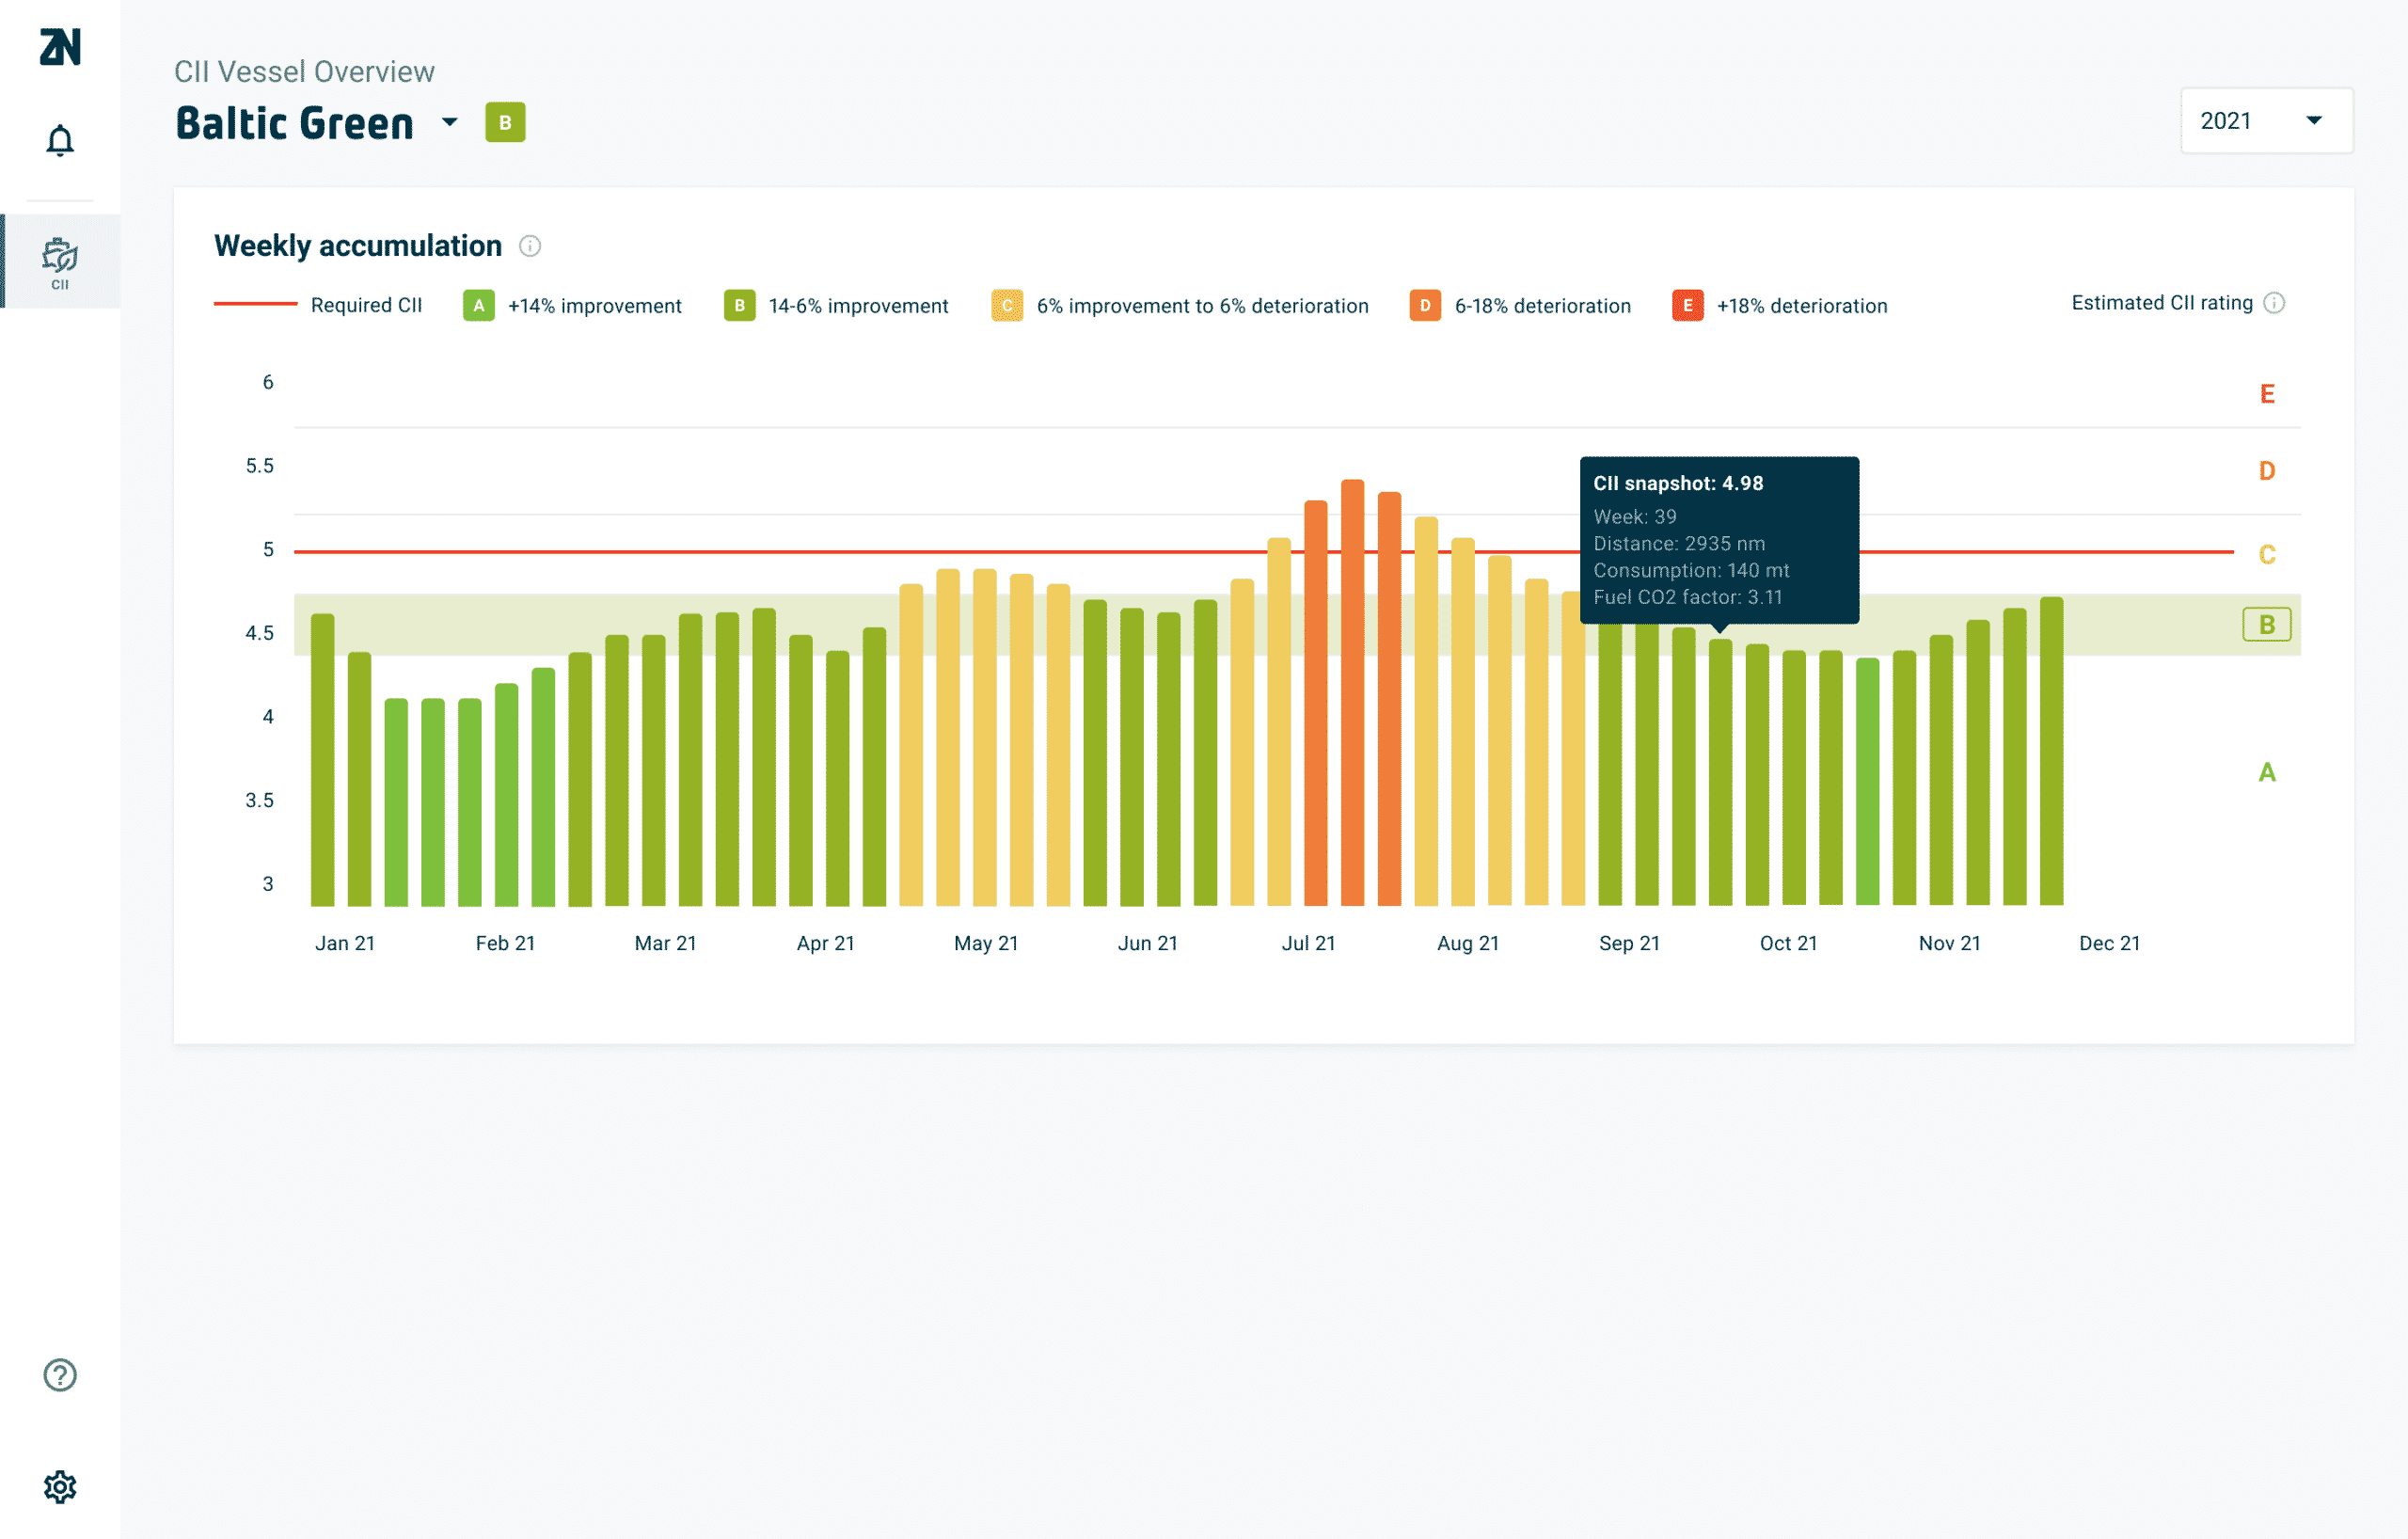Viewport: 2408px width, 1539px height.
Task: Click info icon beside Weekly accumulation
Action: [x=530, y=246]
